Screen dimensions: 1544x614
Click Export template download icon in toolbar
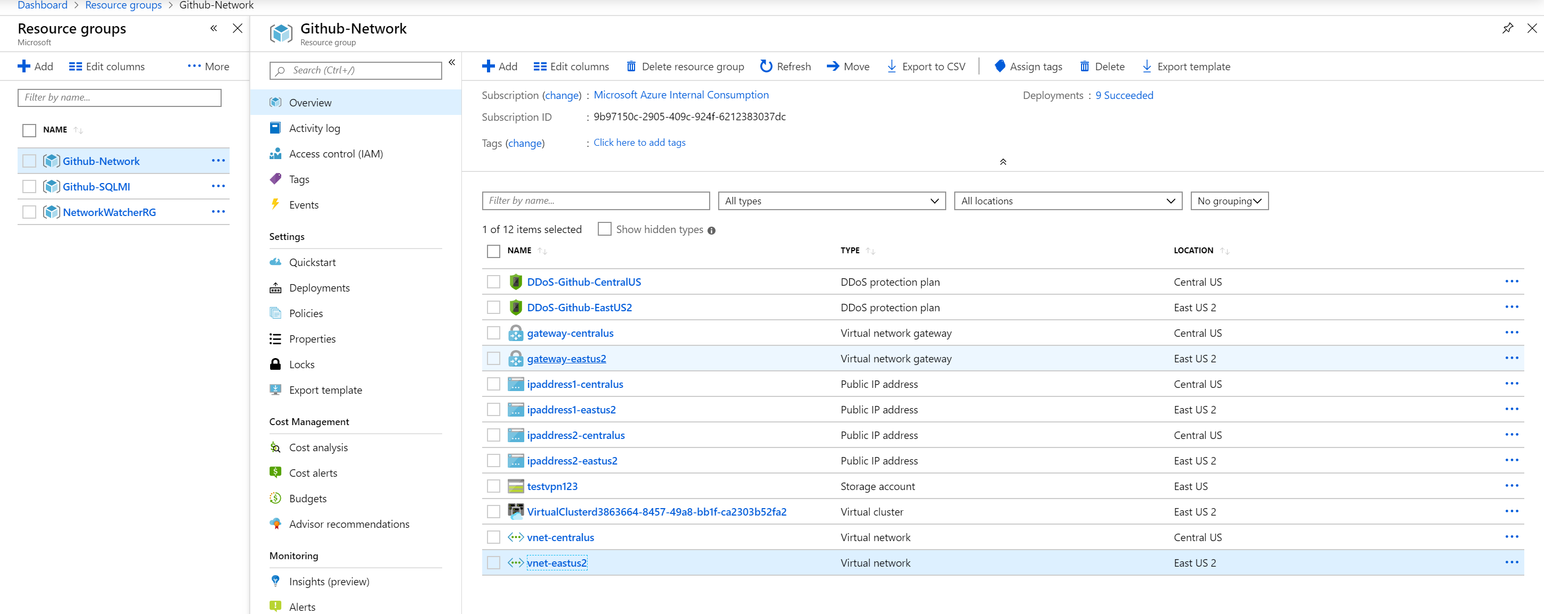[1147, 67]
